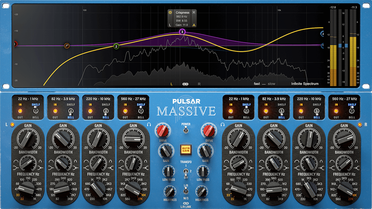
Task: Flip Shelf/Bell switch on left 82 Hz band
Action: pyautogui.click(x=71, y=111)
